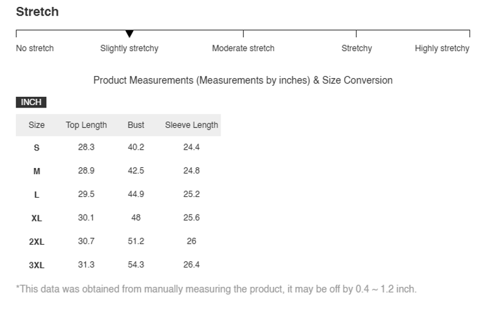This screenshot has width=484, height=309.
Task: Click the Product Measurements heading text
Action: click(x=243, y=81)
